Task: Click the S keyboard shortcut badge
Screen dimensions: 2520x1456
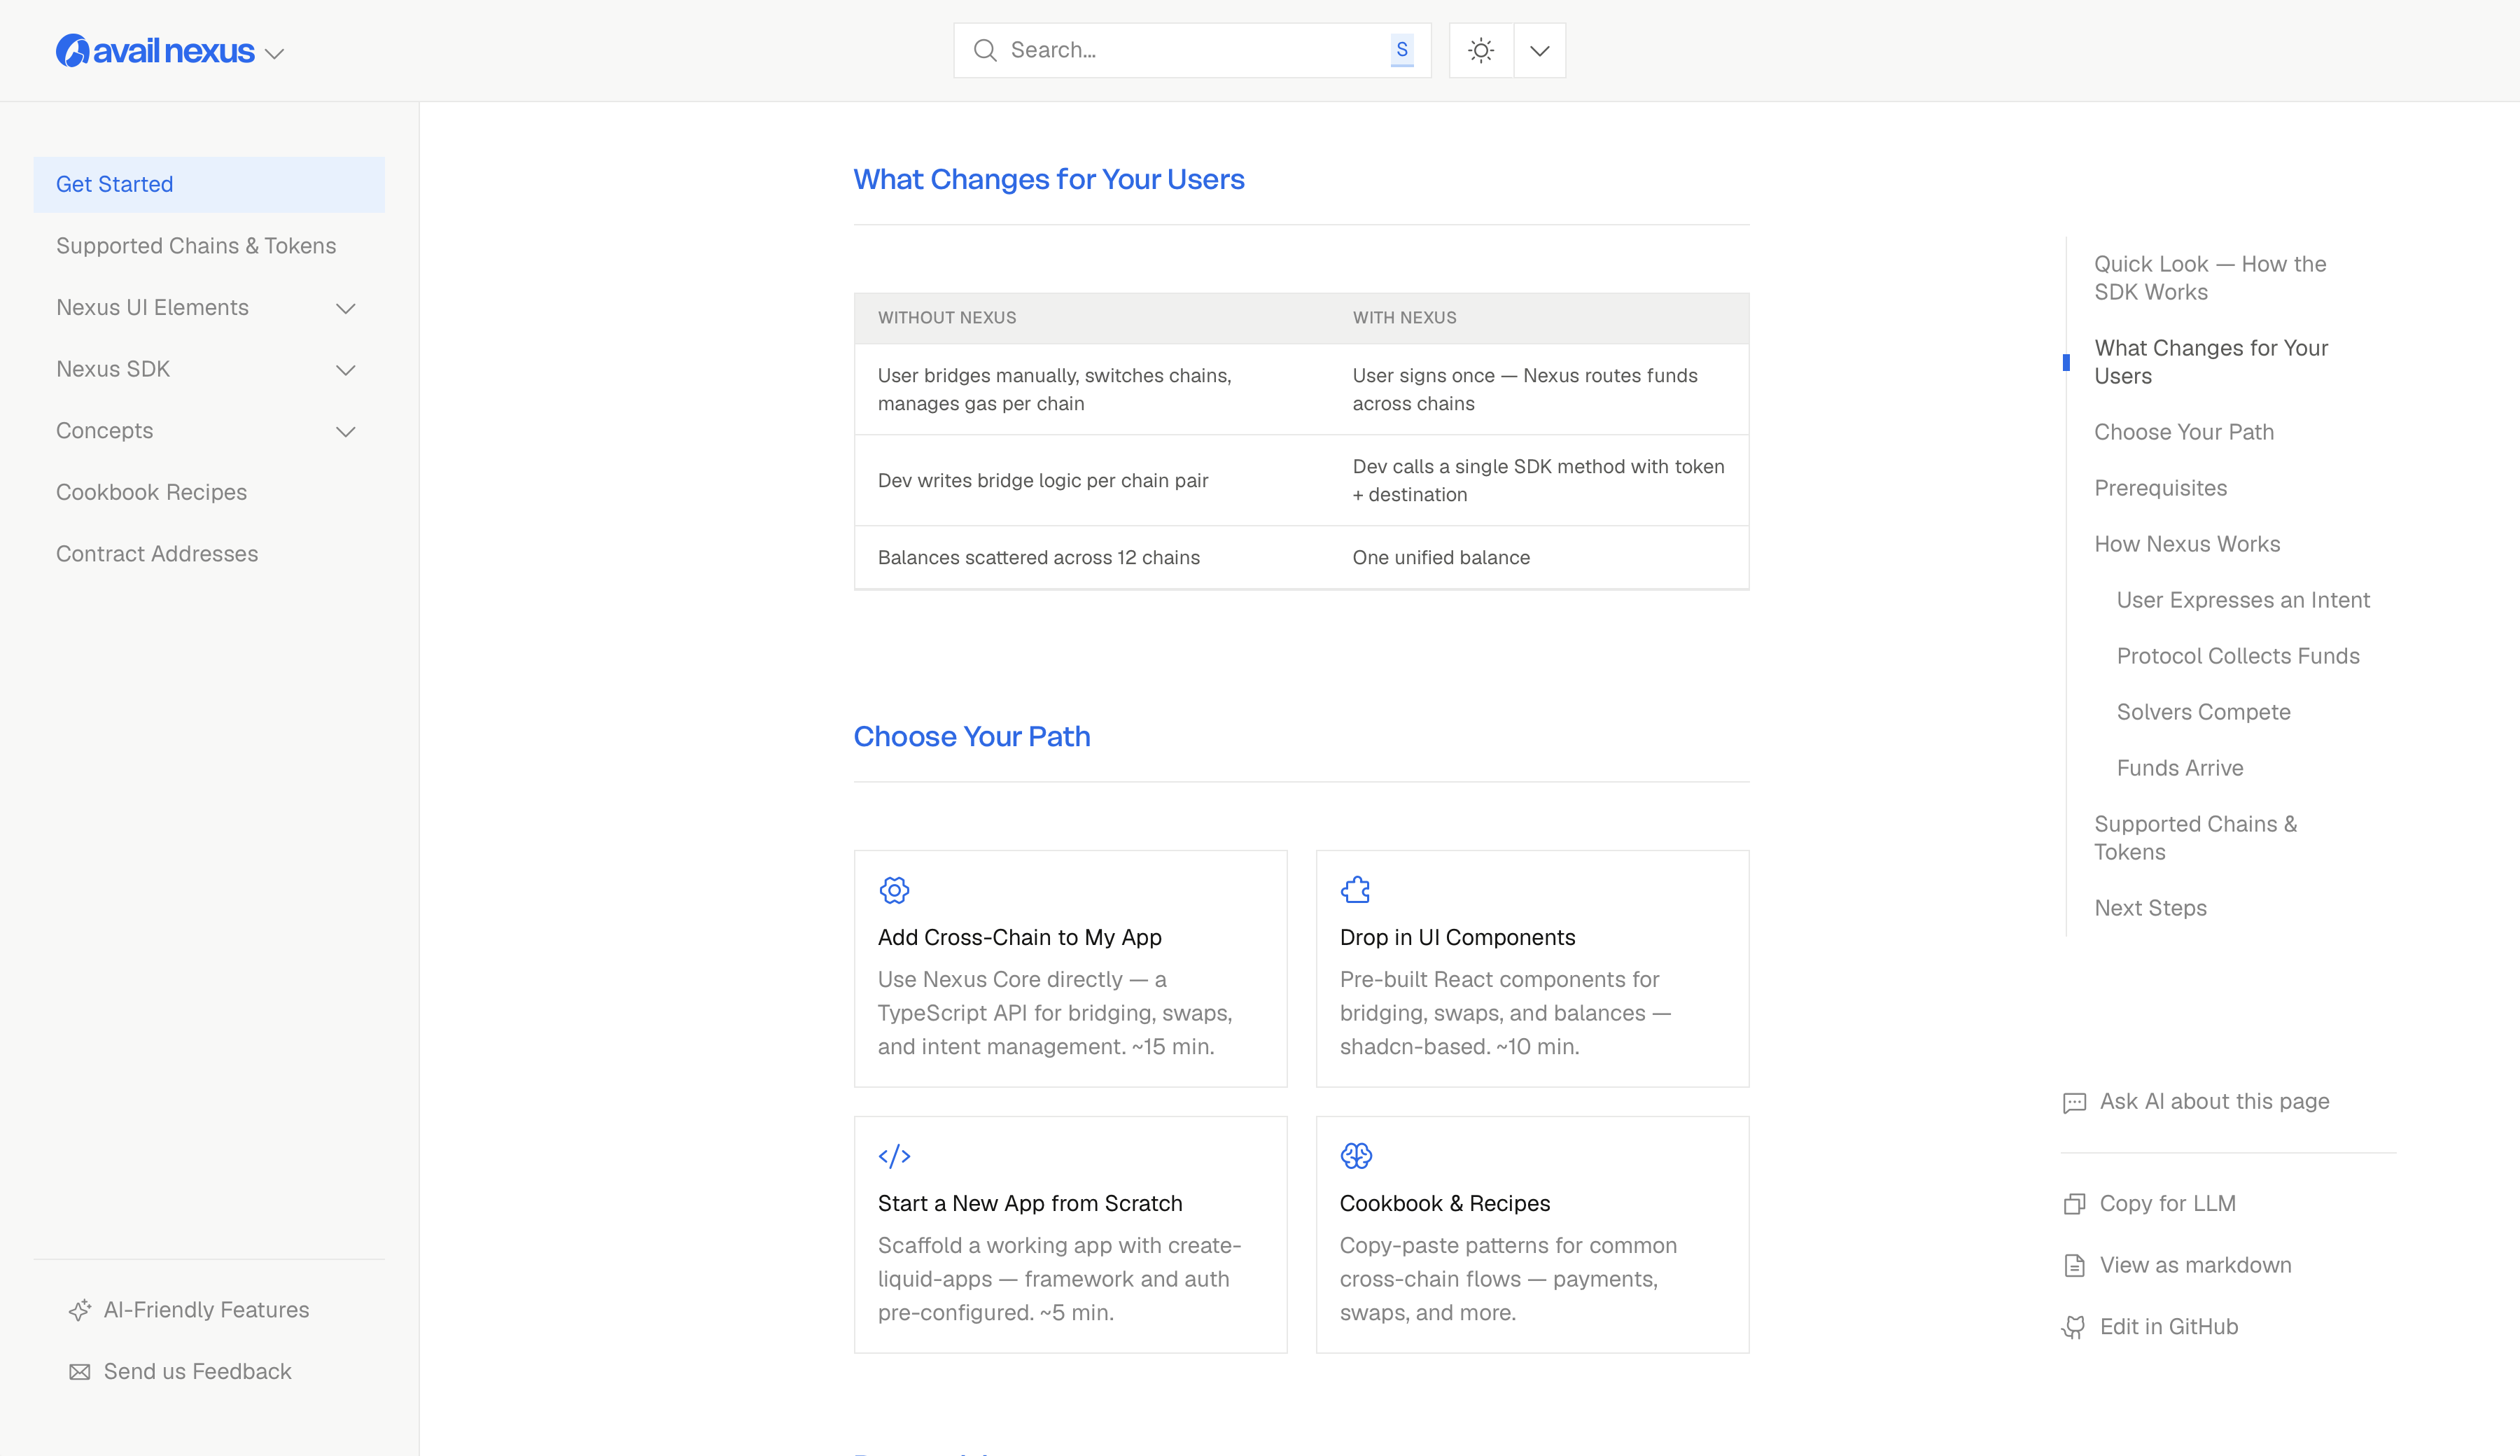Action: (x=1402, y=50)
